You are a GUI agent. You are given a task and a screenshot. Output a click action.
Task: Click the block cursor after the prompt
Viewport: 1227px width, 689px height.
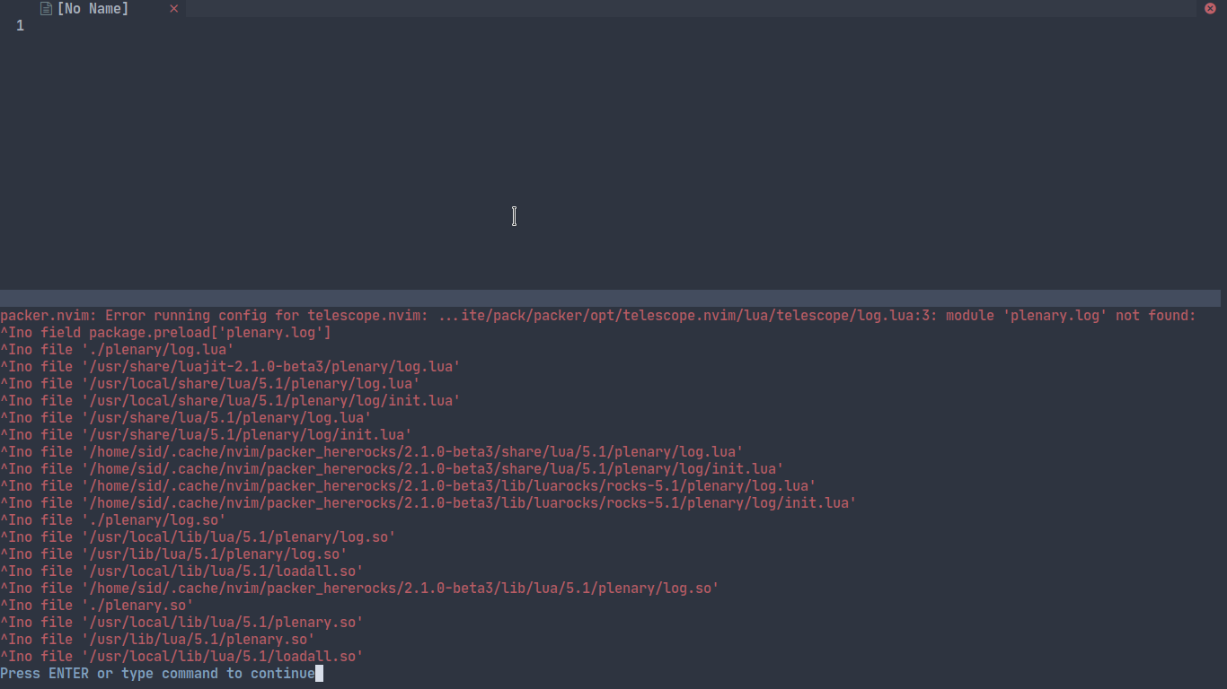coord(318,673)
